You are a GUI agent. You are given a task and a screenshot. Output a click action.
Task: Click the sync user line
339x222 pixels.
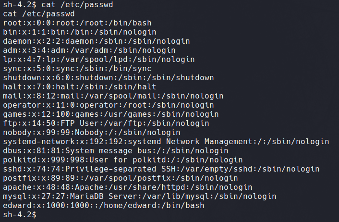pyautogui.click(x=77, y=69)
